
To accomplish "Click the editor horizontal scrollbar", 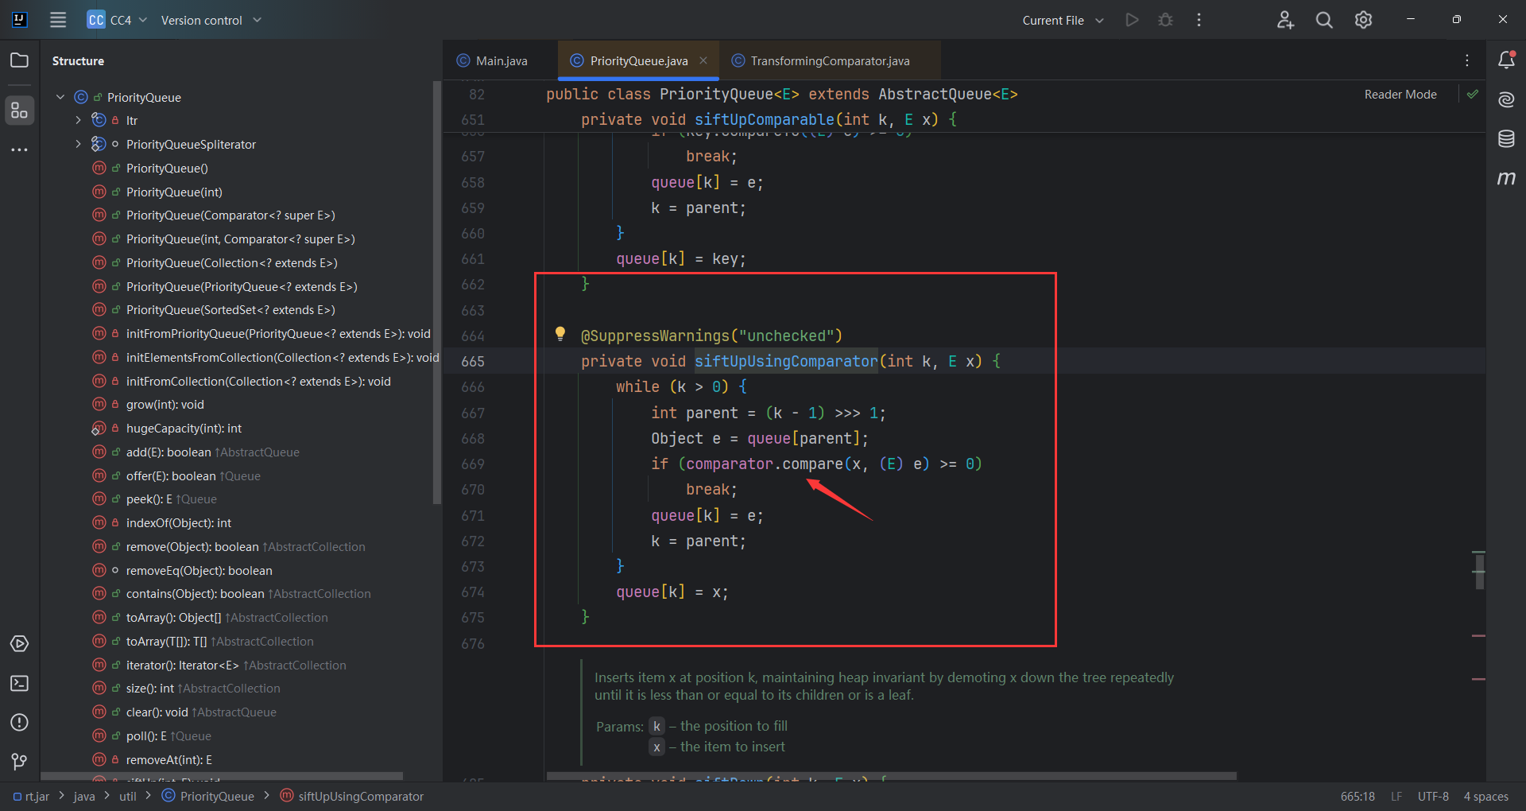I will [891, 776].
